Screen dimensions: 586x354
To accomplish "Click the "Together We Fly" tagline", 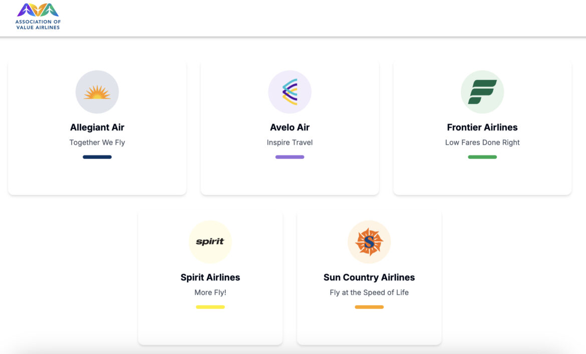I will pos(97,142).
